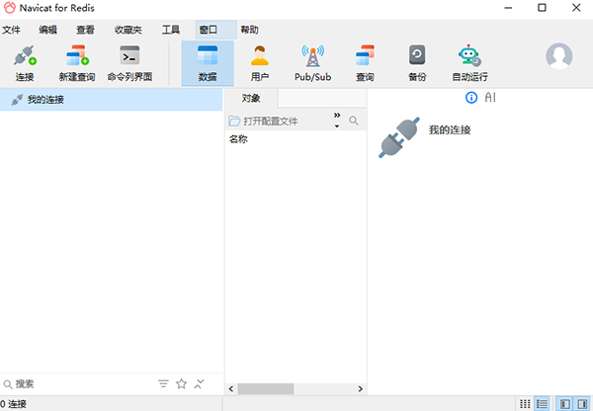
Task: Select the 数据 data toolbar button
Action: pos(208,63)
